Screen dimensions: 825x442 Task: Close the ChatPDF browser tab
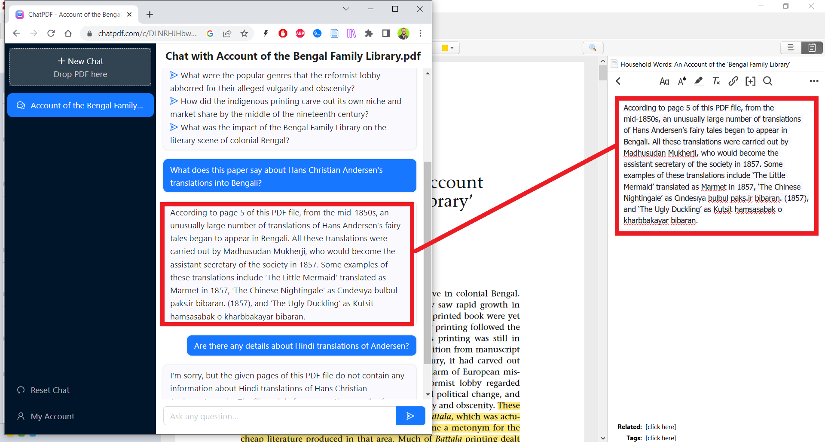coord(129,15)
